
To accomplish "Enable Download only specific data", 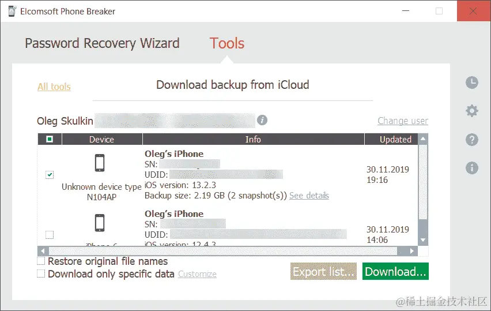I will [41, 273].
